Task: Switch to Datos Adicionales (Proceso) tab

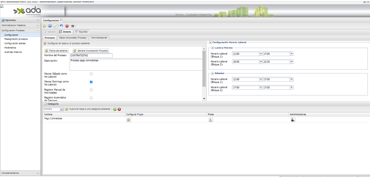Action: coord(73,38)
